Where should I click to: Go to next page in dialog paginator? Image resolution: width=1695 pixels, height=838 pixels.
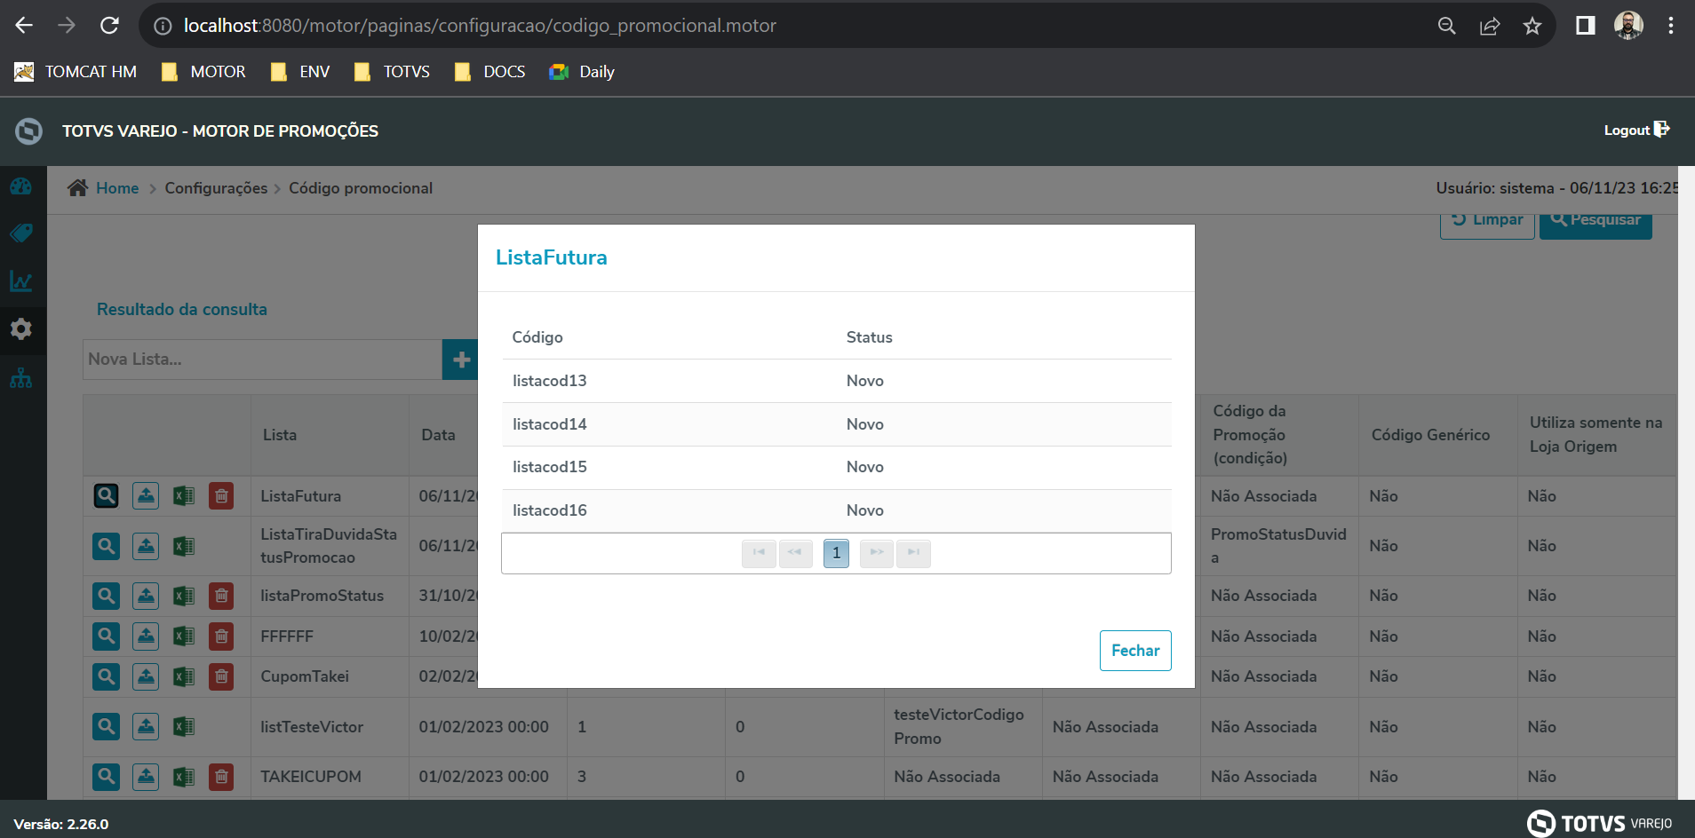pyautogui.click(x=877, y=553)
